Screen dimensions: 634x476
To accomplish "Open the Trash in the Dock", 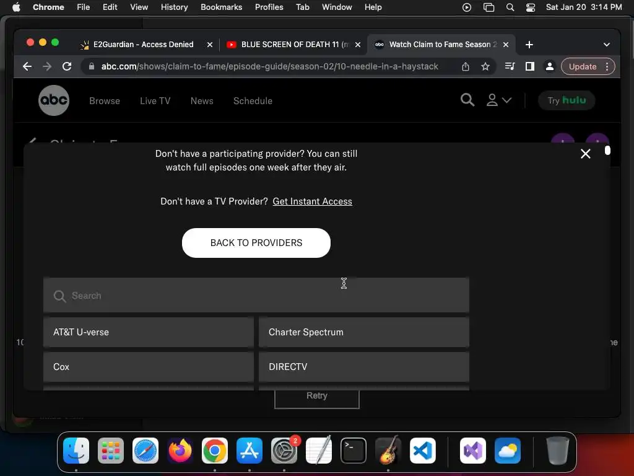I will point(558,450).
